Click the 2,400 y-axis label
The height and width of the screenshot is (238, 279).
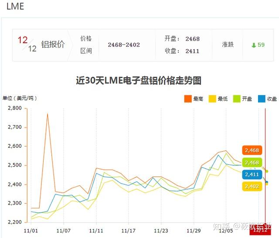[15, 184]
